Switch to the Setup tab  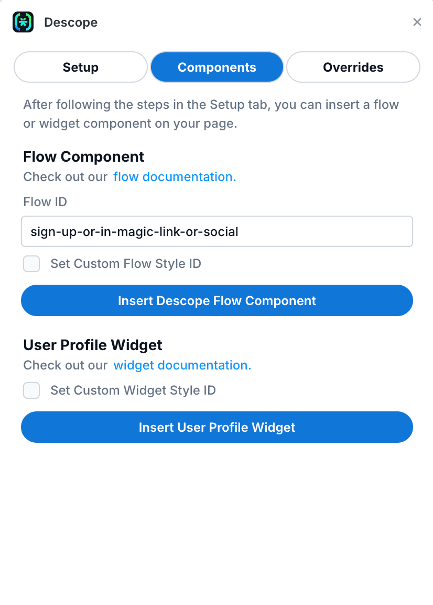[x=80, y=67]
